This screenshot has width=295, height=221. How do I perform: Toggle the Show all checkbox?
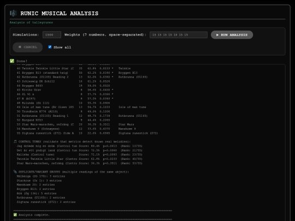pos(50,47)
